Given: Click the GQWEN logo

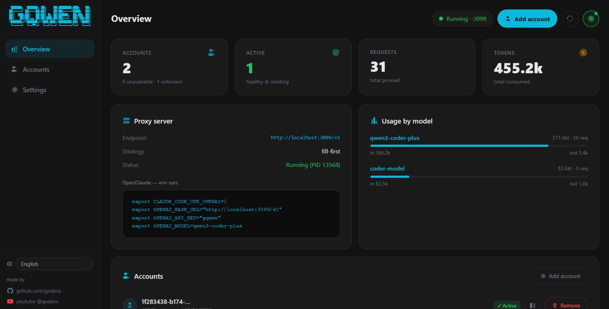Looking at the screenshot, I should click(x=50, y=16).
